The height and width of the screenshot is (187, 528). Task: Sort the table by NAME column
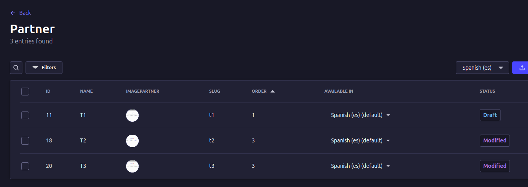coord(86,92)
